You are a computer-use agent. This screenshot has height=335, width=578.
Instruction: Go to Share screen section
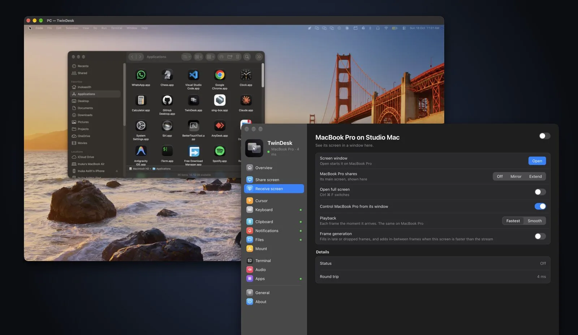pos(274,180)
